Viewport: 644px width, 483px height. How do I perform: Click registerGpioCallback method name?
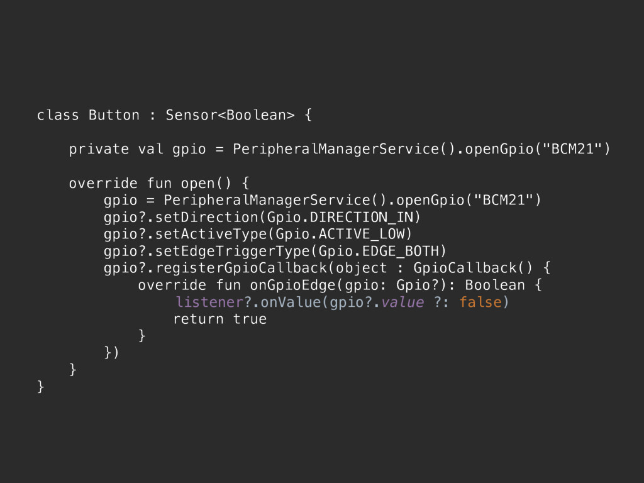point(241,268)
